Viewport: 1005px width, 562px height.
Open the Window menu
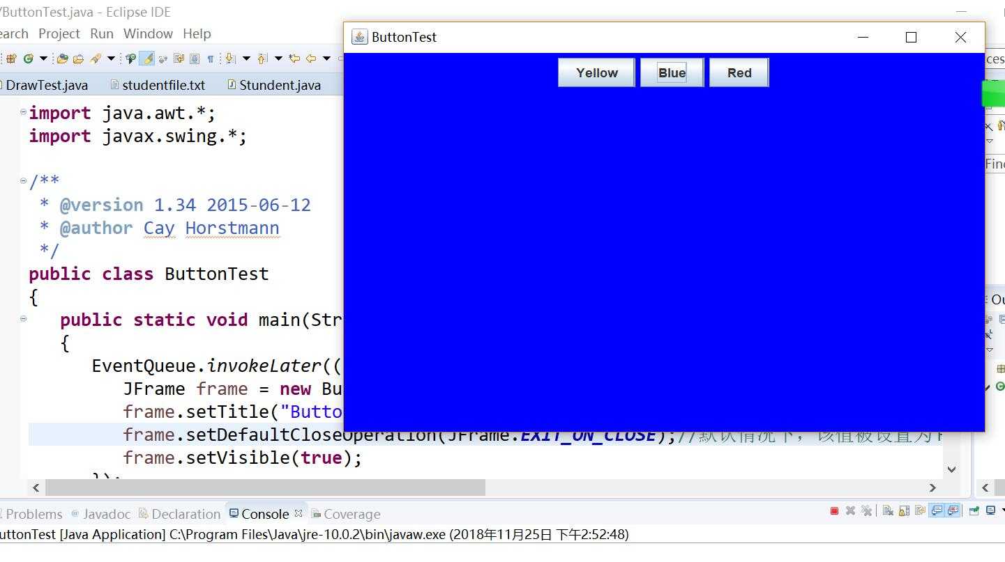point(148,33)
